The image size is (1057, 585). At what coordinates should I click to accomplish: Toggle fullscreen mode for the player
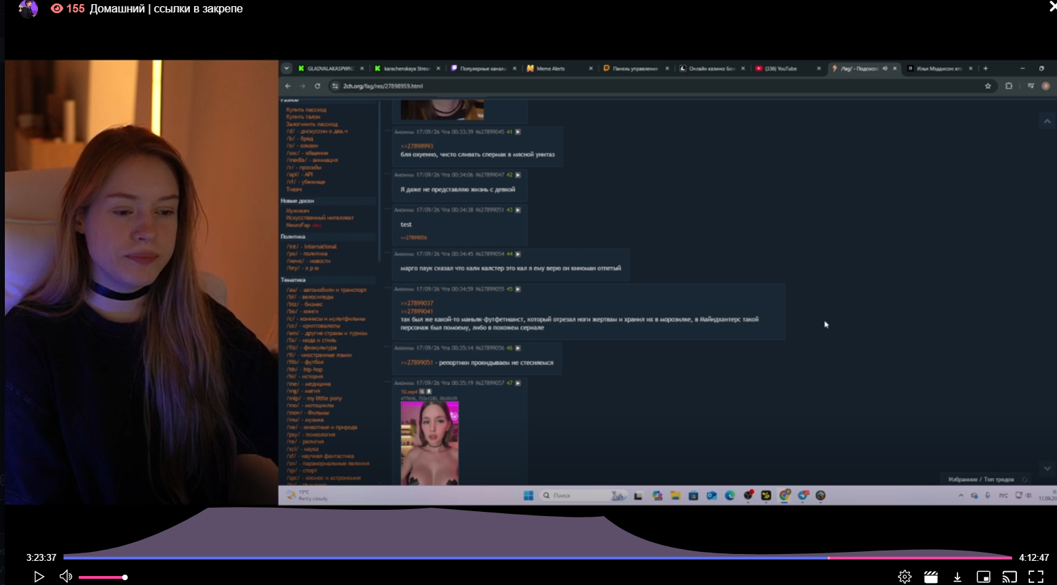pyautogui.click(x=1036, y=577)
